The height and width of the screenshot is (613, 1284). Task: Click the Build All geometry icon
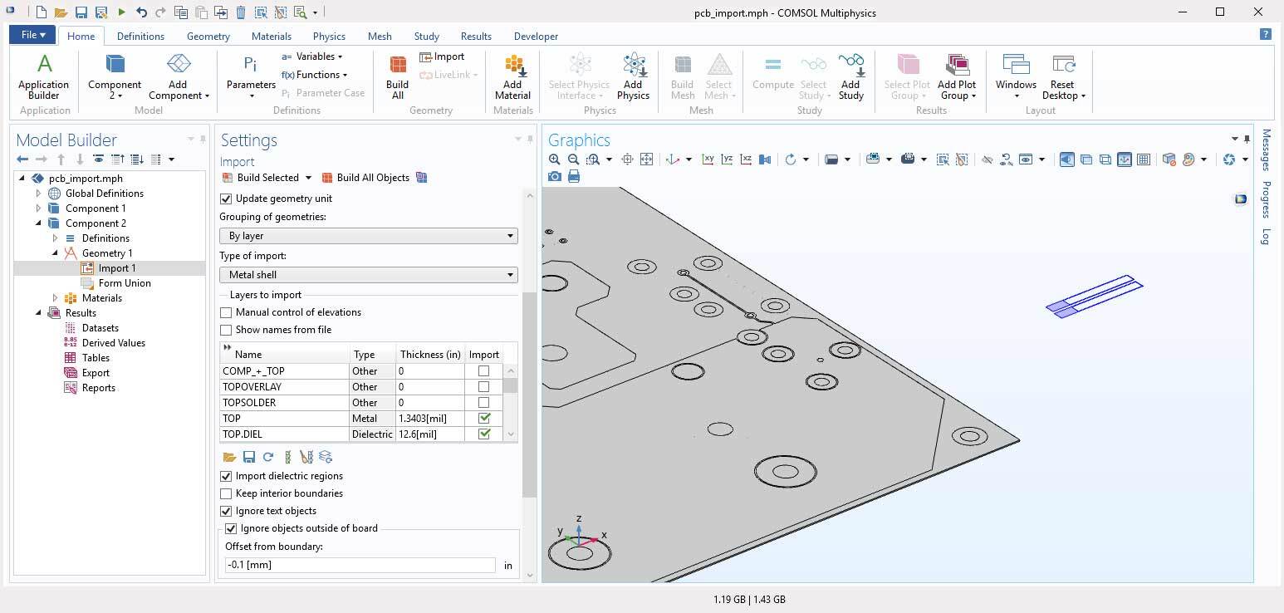(396, 75)
